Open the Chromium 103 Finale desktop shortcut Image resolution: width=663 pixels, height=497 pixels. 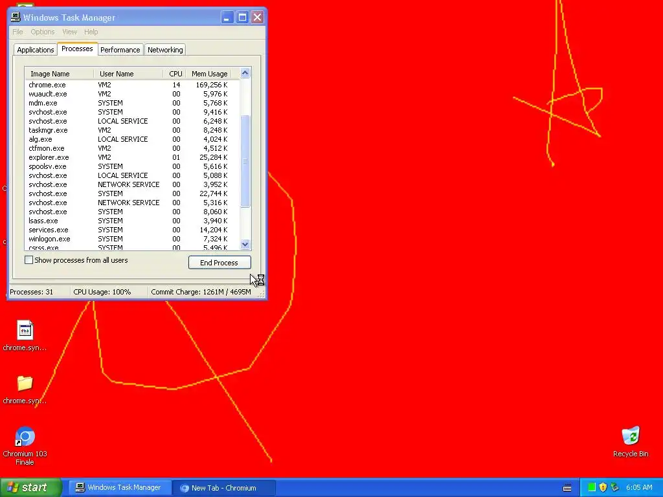[x=25, y=445]
